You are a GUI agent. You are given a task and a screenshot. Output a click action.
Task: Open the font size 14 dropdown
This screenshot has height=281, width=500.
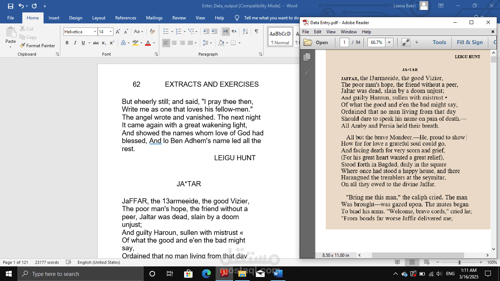(x=111, y=32)
